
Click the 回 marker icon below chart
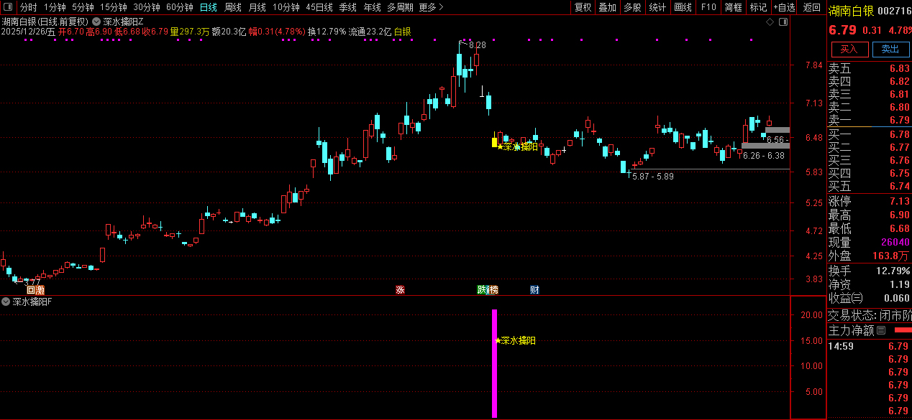click(31, 290)
